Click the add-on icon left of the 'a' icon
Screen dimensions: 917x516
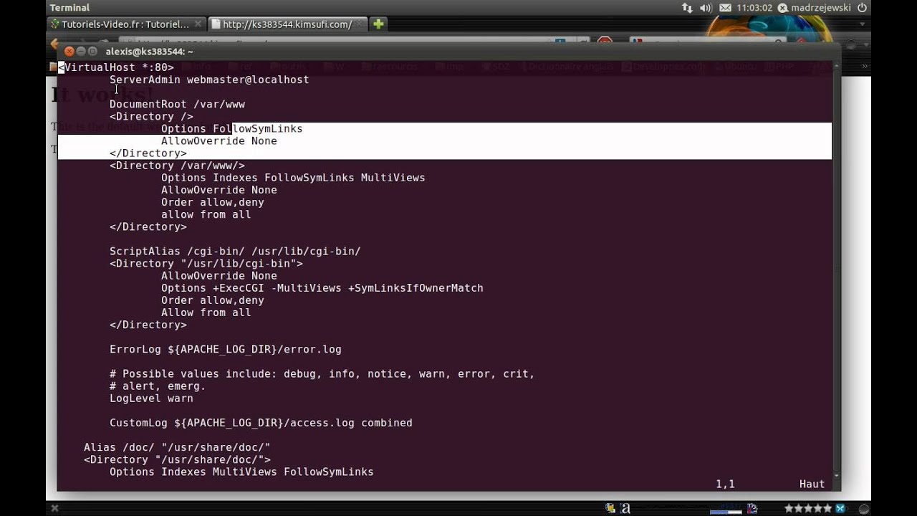(x=610, y=508)
